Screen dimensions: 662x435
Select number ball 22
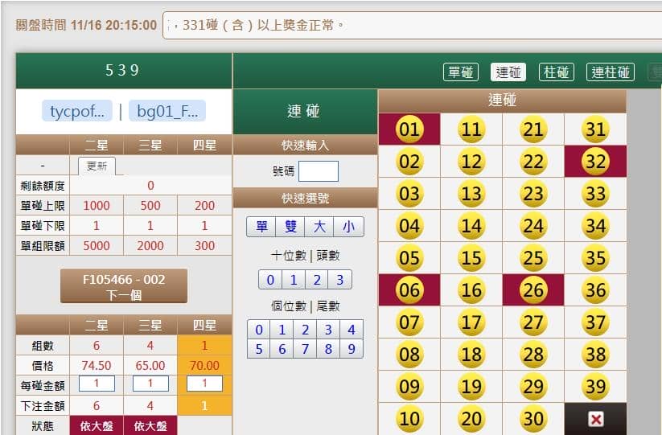[x=532, y=161]
